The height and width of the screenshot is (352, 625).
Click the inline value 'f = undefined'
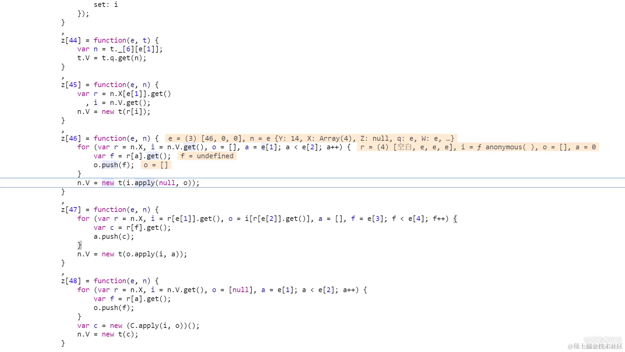click(x=207, y=156)
